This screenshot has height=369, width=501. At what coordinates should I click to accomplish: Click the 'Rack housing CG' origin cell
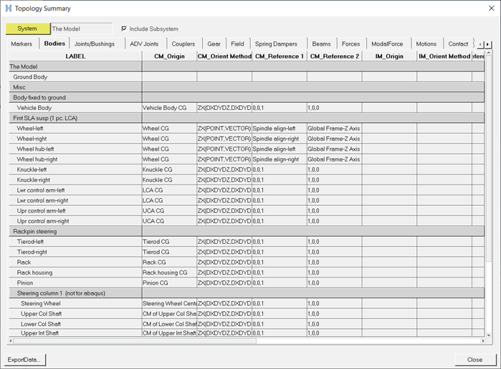(x=169, y=272)
